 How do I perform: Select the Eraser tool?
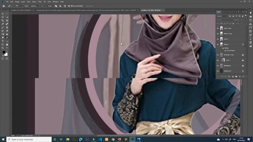pyautogui.click(x=7, y=31)
